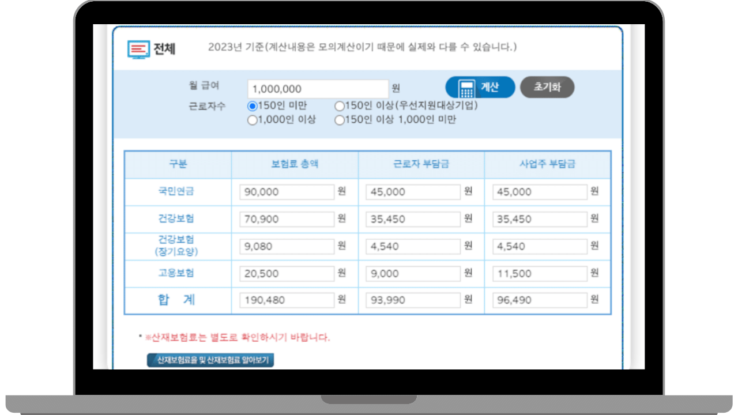The width and height of the screenshot is (738, 415).
Task: Click the 건강보험 보험료 총액 field
Action: [x=287, y=219]
